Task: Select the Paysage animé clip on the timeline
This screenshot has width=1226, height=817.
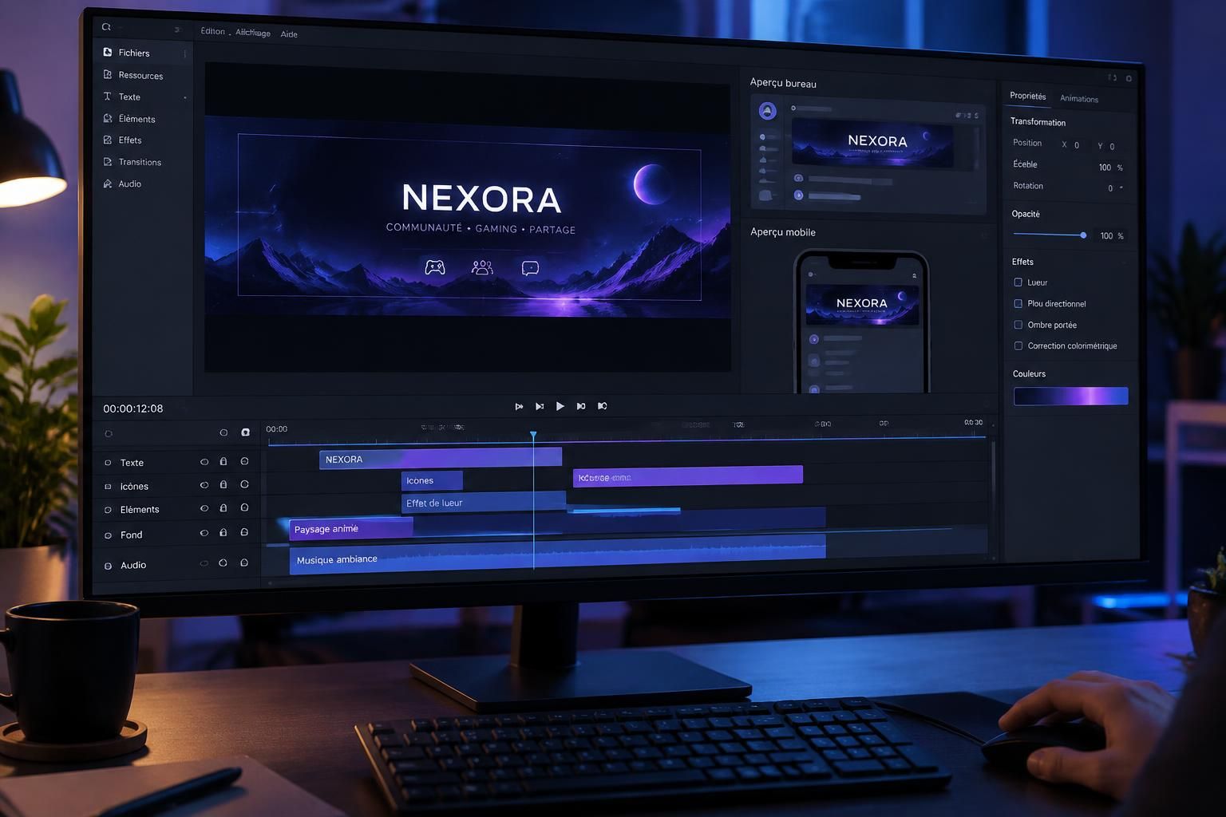Action: [x=351, y=528]
